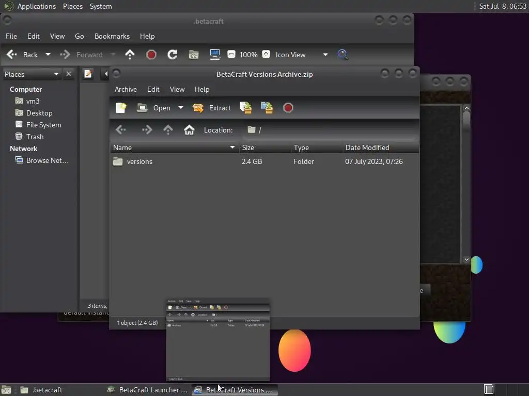Open the Edit menu in archive manager
Viewport: 529px width, 396px height.
coord(153,89)
